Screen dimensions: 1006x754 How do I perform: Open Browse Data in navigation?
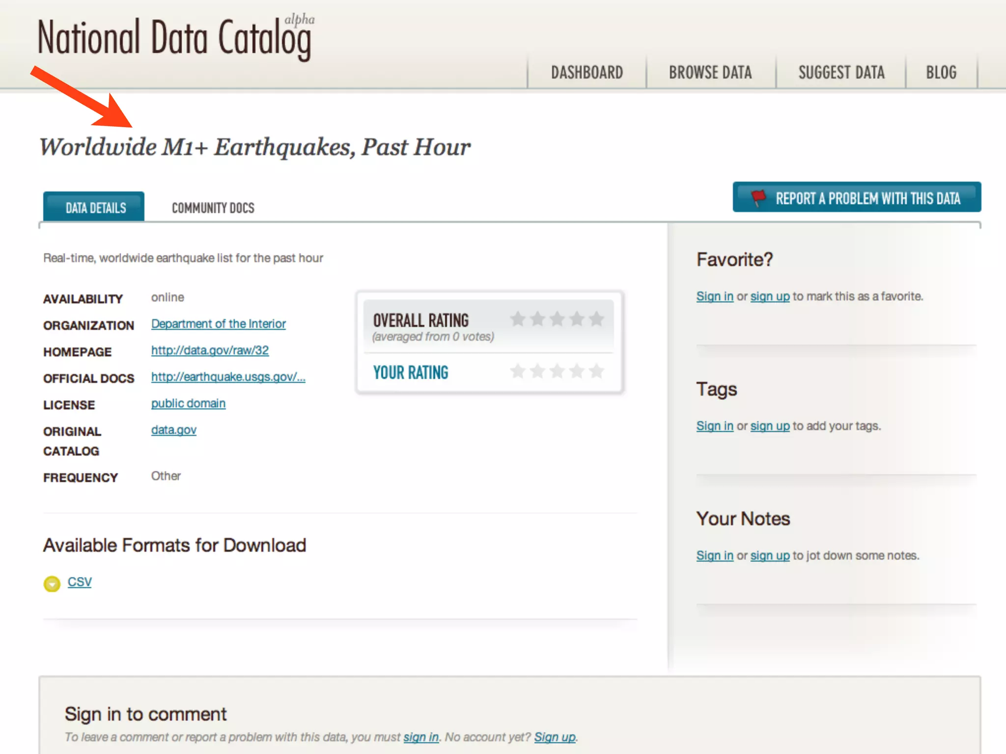(710, 73)
